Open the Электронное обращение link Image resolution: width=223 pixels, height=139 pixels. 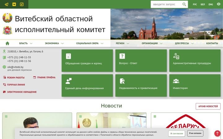(22, 92)
